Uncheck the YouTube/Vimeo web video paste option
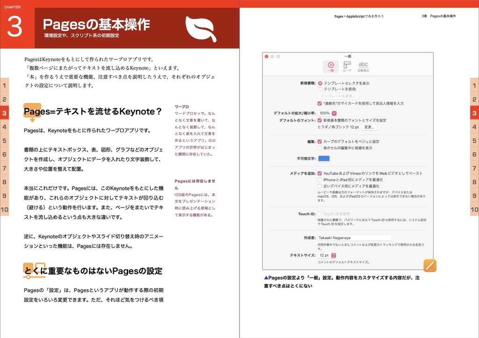The width and height of the screenshot is (479, 338). (320, 173)
